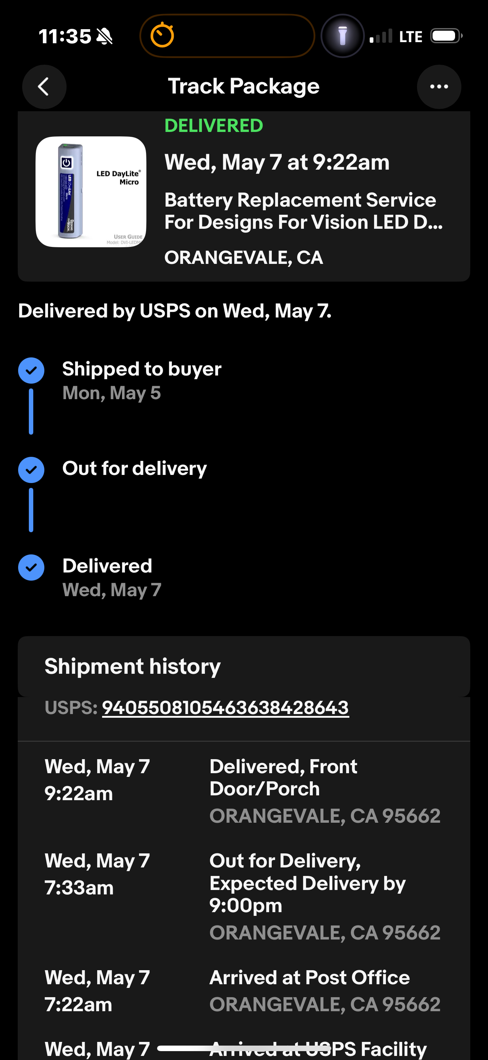Open the three-dot more options menu

[x=438, y=87]
